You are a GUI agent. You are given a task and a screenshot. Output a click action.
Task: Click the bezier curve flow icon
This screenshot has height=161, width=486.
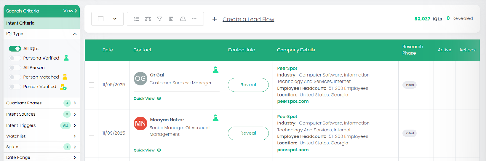point(148,19)
